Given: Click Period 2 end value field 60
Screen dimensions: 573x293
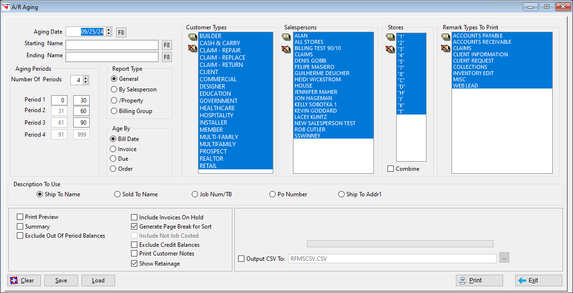Looking at the screenshot, I should click(x=81, y=111).
